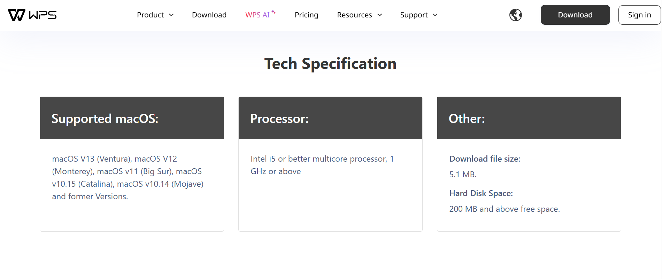Click the Hard Disk Space label
Screen dimensions: 662x279
pos(481,193)
